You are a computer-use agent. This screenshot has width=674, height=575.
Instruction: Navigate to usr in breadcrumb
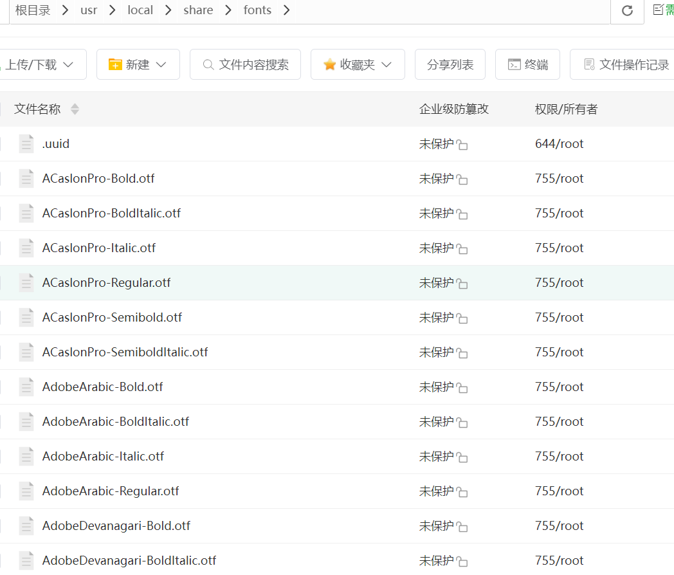pos(89,10)
